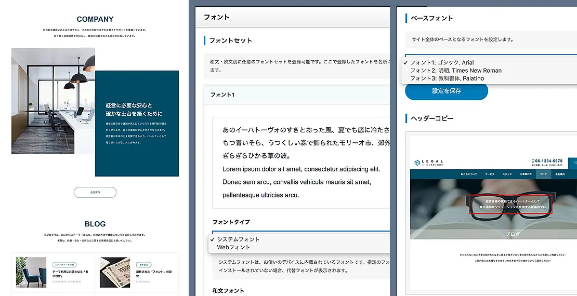Image resolution: width=577 pixels, height=296 pixels.
Task: Select Webフォント in the font type list
Action: coord(233,247)
